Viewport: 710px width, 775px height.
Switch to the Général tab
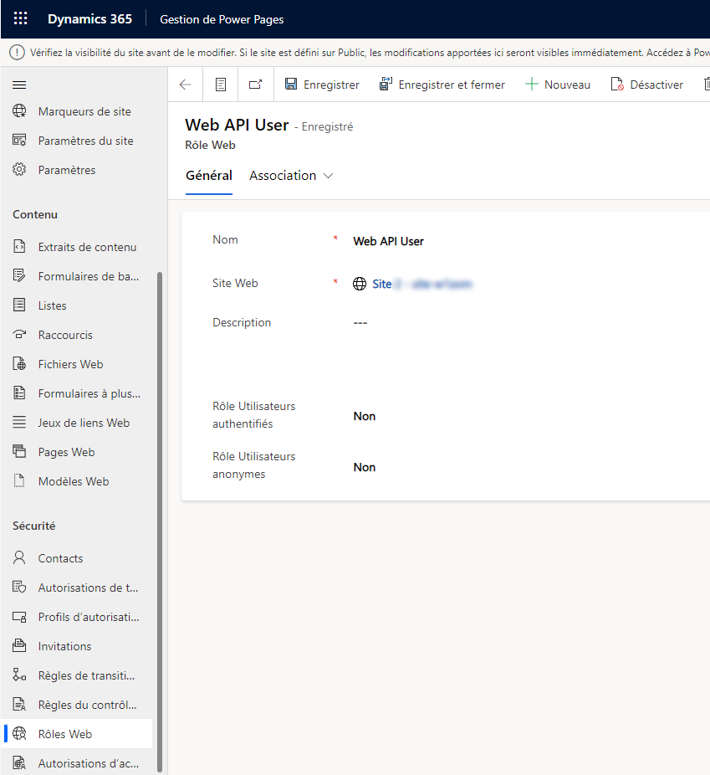(x=209, y=176)
